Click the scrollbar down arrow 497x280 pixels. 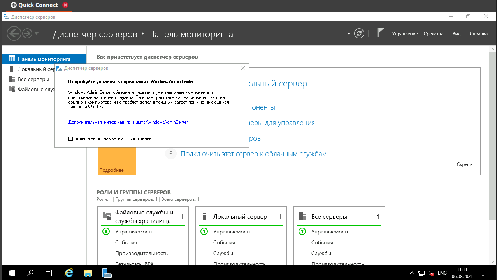[x=492, y=262]
